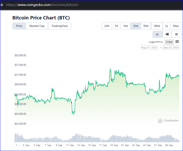Choose the 24h range button

click(107, 26)
